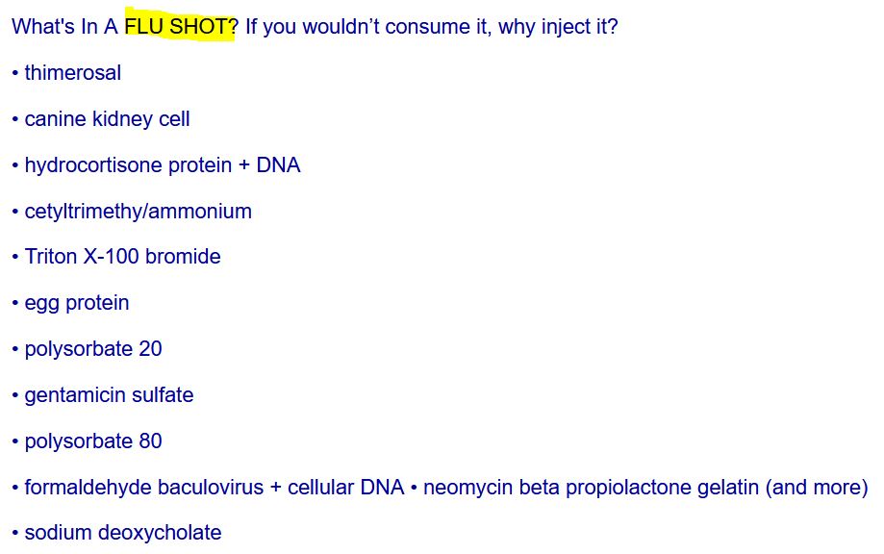Screen dimensions: 884x554
Task: Click the thimerosal bullet item
Action: click(x=72, y=73)
